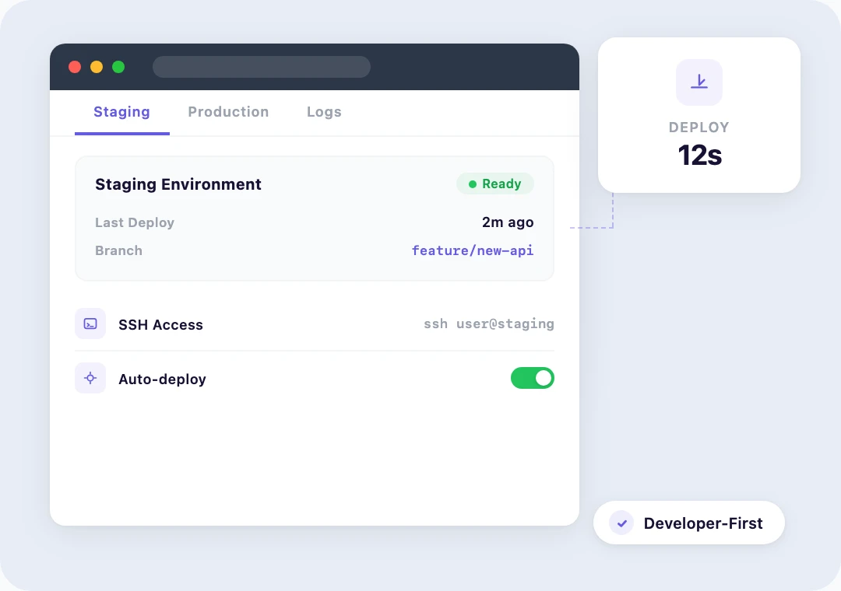This screenshot has height=591, width=841.
Task: Switch to the Production tab
Action: pyautogui.click(x=228, y=112)
